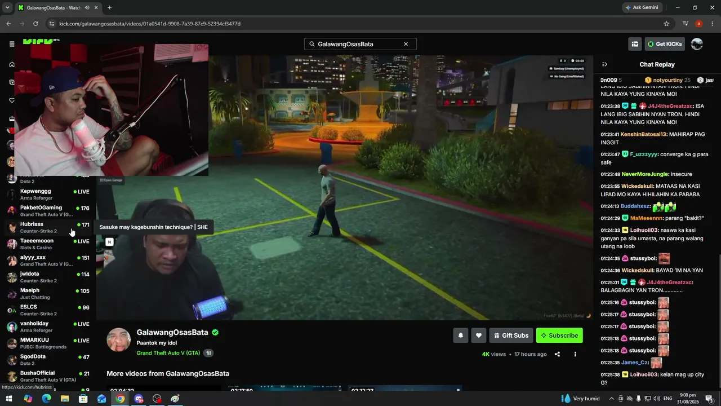Screen dimensions: 721x406
Task: Open Chrome's three-dot menu
Action: (x=712, y=24)
